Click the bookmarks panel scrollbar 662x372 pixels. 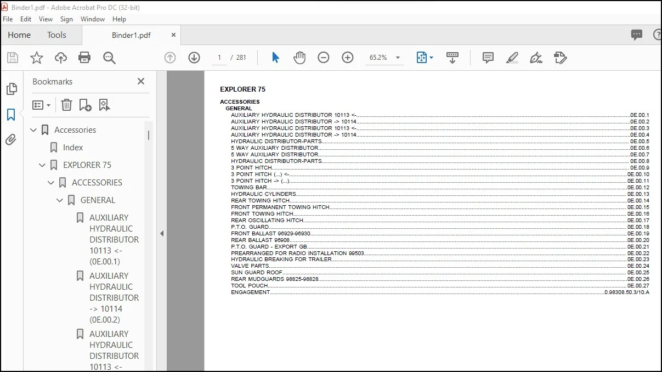[x=149, y=135]
